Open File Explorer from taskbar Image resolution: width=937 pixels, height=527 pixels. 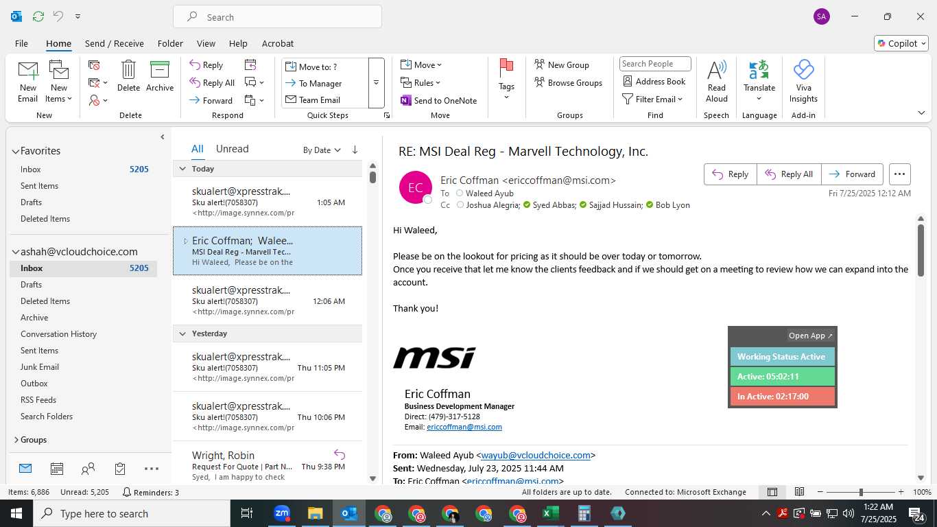click(x=315, y=513)
